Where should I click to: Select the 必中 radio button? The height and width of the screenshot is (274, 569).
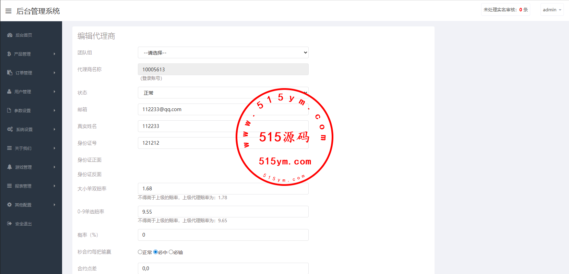tap(156, 252)
